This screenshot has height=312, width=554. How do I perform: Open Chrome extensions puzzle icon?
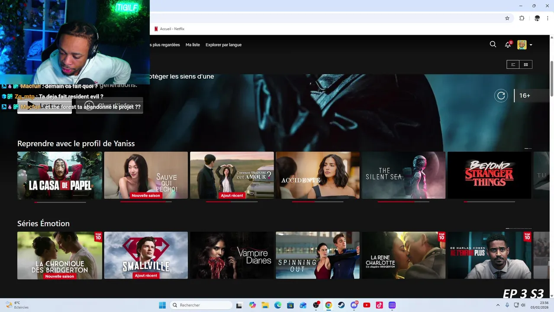[522, 18]
